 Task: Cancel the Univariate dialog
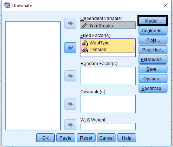(x=106, y=138)
